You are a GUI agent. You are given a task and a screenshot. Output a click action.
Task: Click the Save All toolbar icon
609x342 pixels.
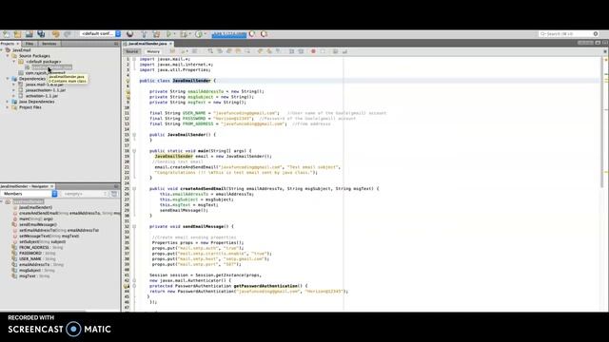[x=41, y=34]
